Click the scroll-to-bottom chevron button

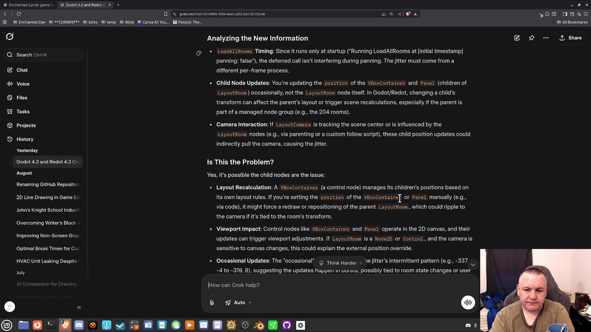pos(473,265)
